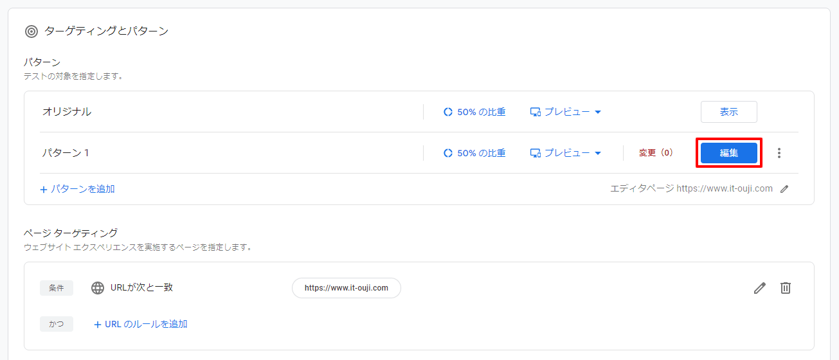The height and width of the screenshot is (360, 839).
Task: Click the 条件 label chip
Action: click(x=57, y=288)
